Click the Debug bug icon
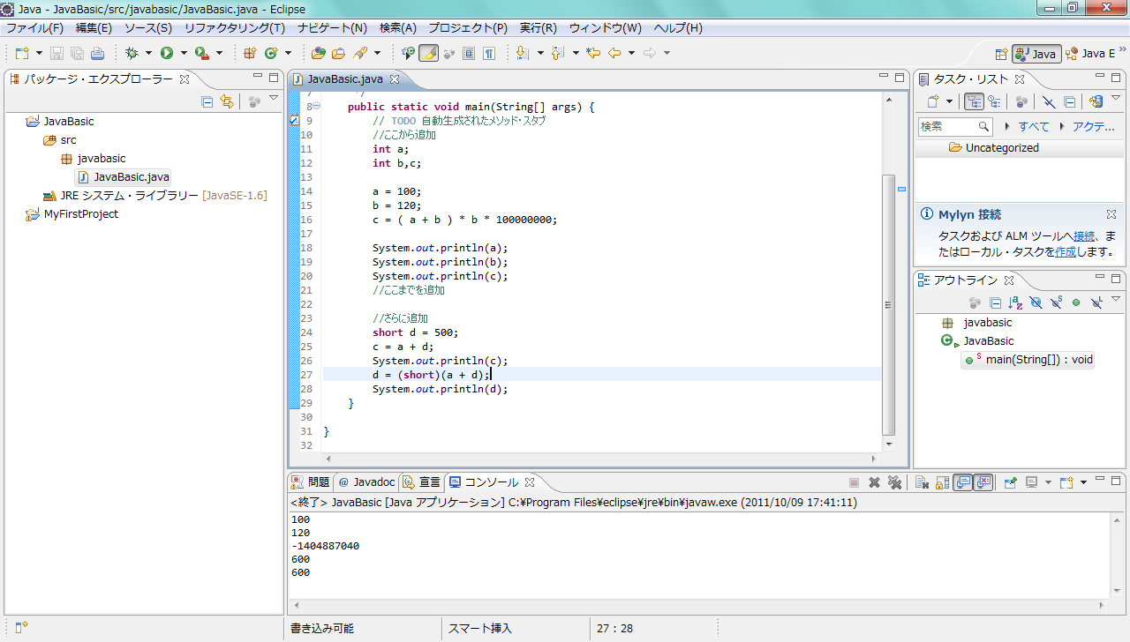This screenshot has width=1130, height=642. [x=132, y=54]
